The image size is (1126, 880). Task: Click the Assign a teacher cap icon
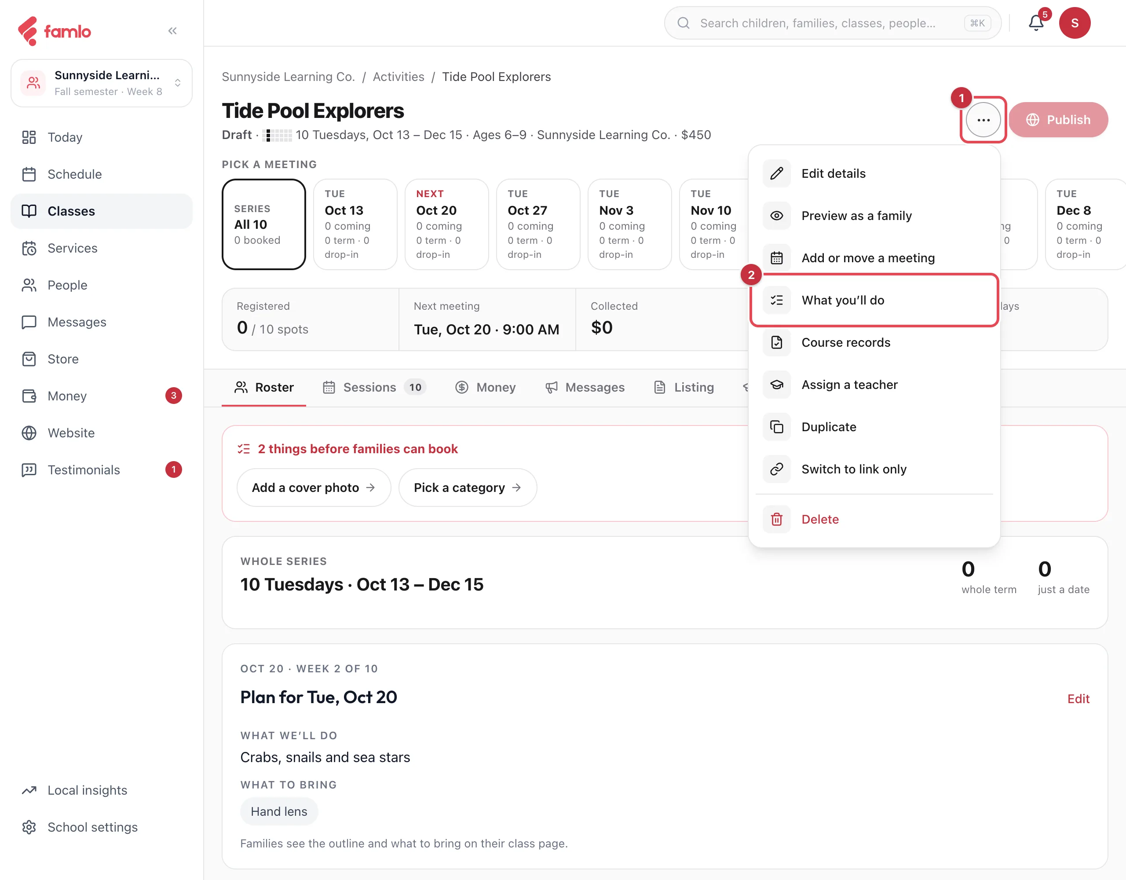click(776, 385)
